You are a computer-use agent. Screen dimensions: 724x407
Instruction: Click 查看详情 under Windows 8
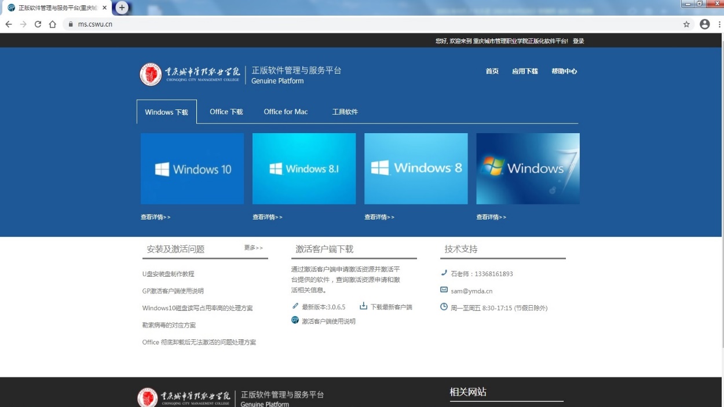click(379, 217)
